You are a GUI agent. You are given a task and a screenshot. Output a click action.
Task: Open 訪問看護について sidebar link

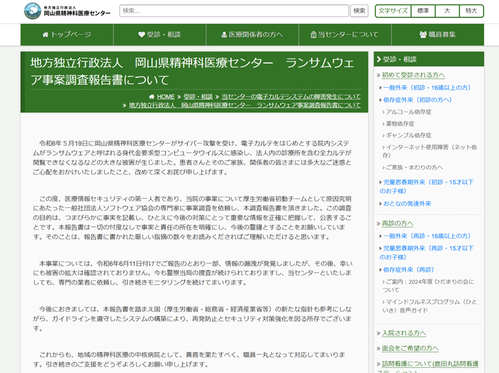[428, 367]
